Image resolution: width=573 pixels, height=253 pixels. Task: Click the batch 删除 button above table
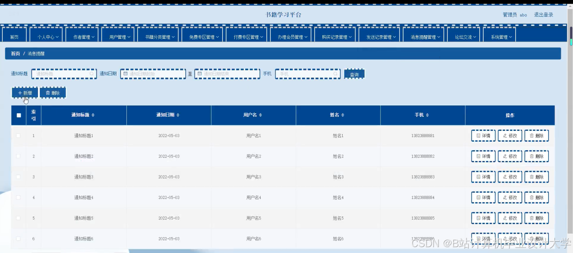tap(53, 92)
